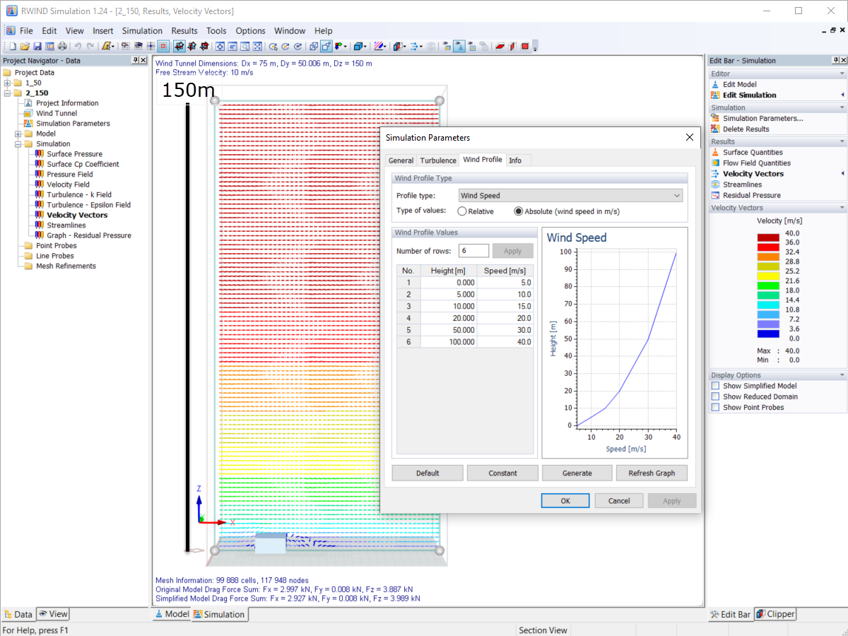Click the Save icon in the toolbar
This screenshot has width=848, height=636.
coord(37,47)
